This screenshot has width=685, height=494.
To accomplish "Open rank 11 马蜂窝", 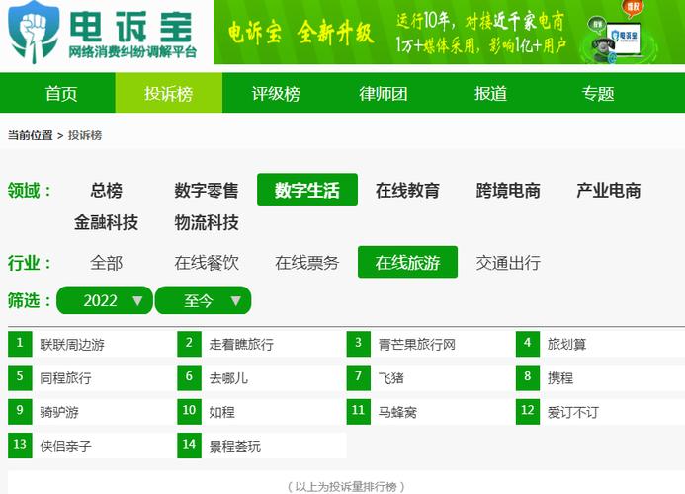I will pyautogui.click(x=431, y=411).
